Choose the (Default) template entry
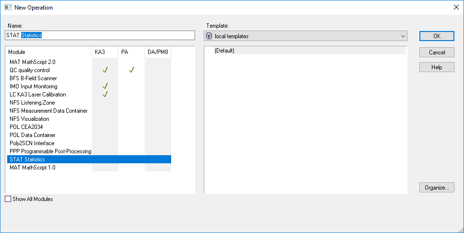This screenshot has height=233, width=464. [224, 51]
